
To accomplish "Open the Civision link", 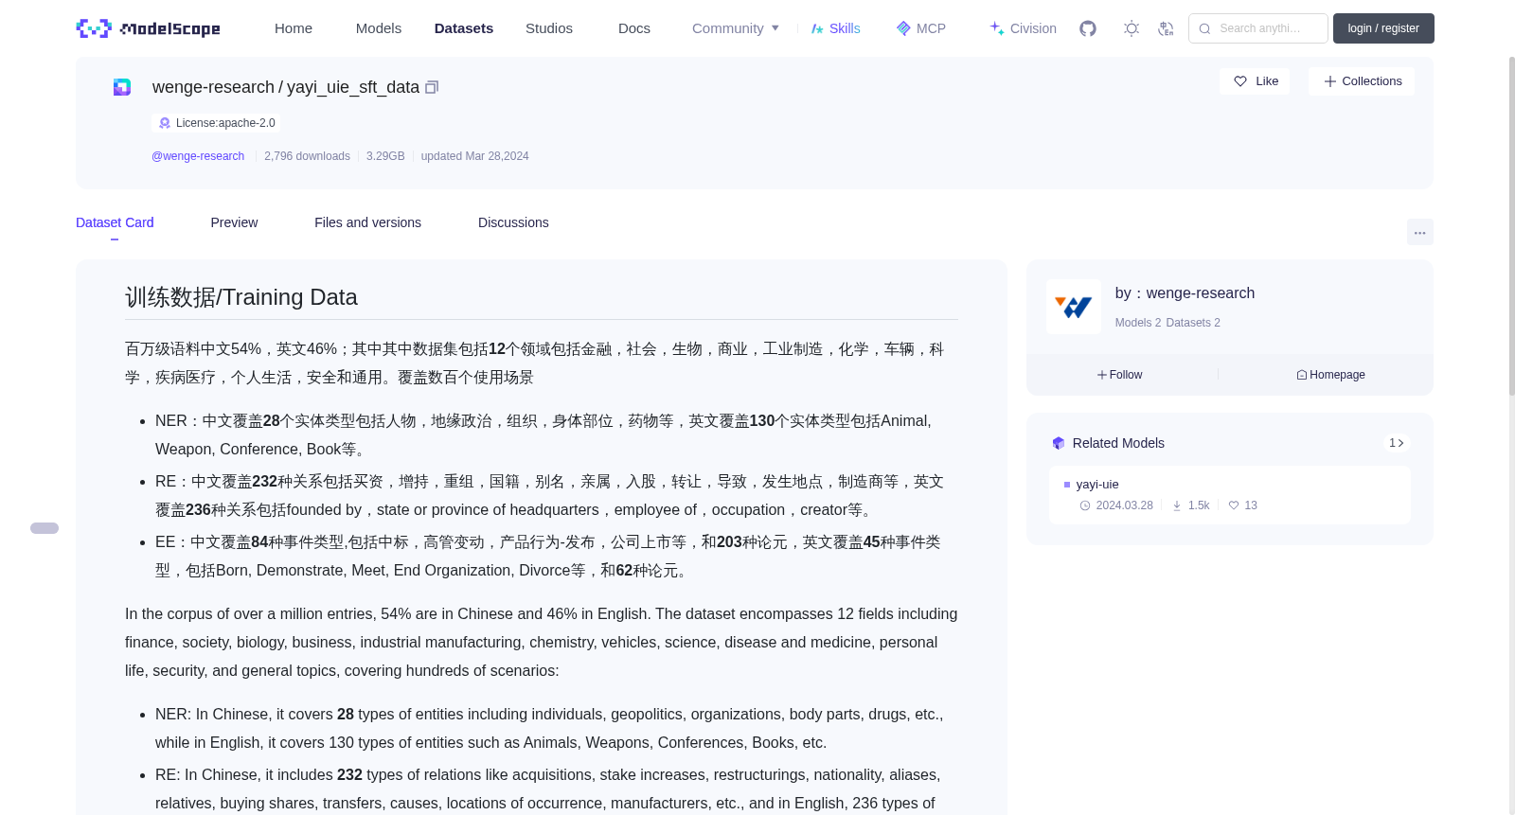I will (x=1023, y=28).
